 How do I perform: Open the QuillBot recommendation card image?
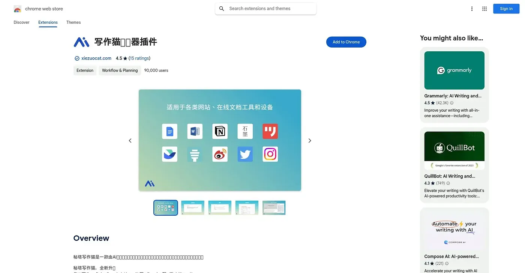454,151
